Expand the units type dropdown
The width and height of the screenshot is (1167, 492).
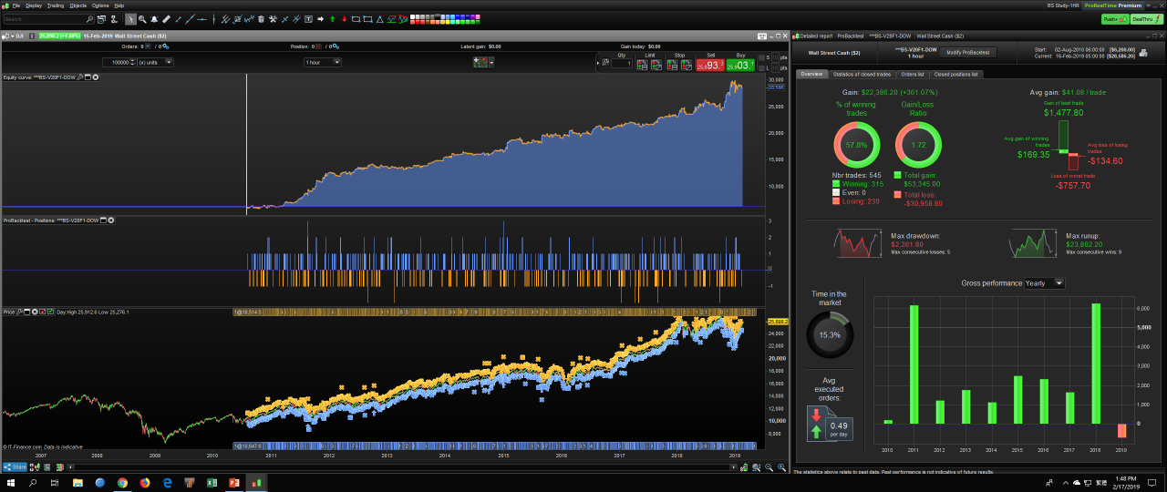(x=153, y=62)
